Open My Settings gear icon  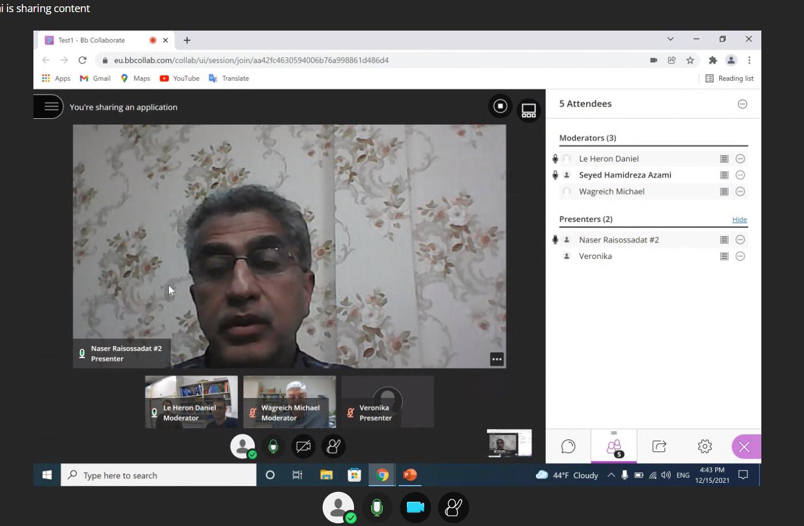pyautogui.click(x=704, y=446)
